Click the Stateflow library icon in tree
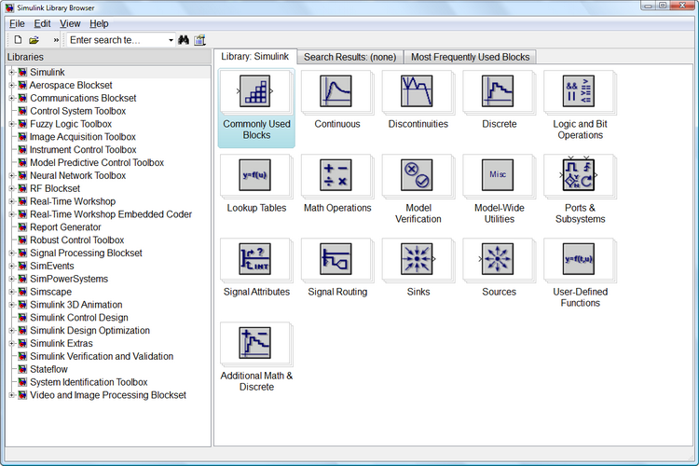 (22, 369)
